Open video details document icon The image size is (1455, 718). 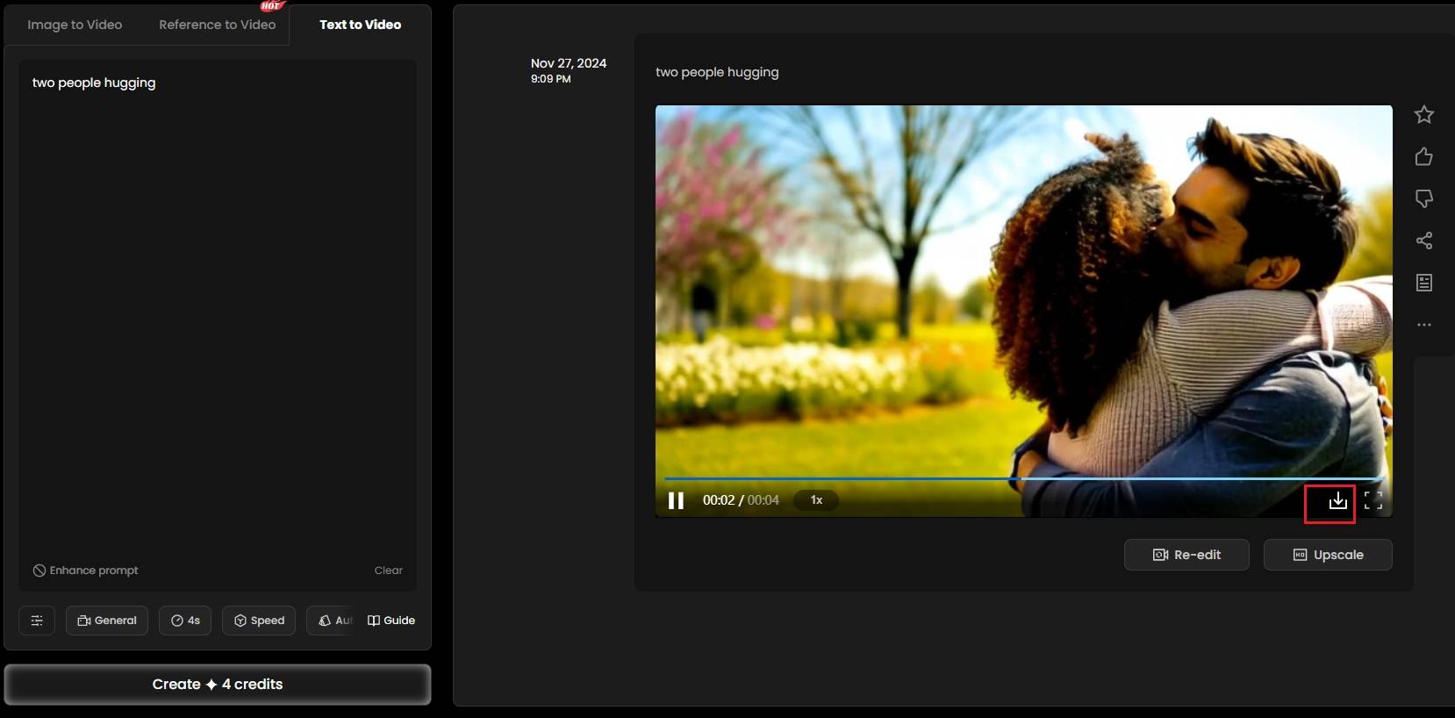coord(1423,283)
